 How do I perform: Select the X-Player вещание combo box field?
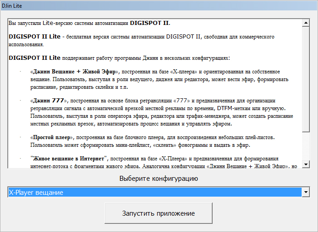click(x=154, y=193)
